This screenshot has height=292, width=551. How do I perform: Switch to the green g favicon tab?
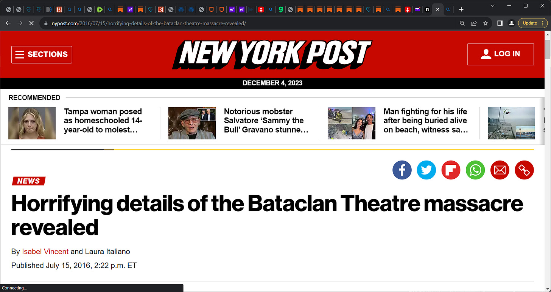pyautogui.click(x=280, y=9)
